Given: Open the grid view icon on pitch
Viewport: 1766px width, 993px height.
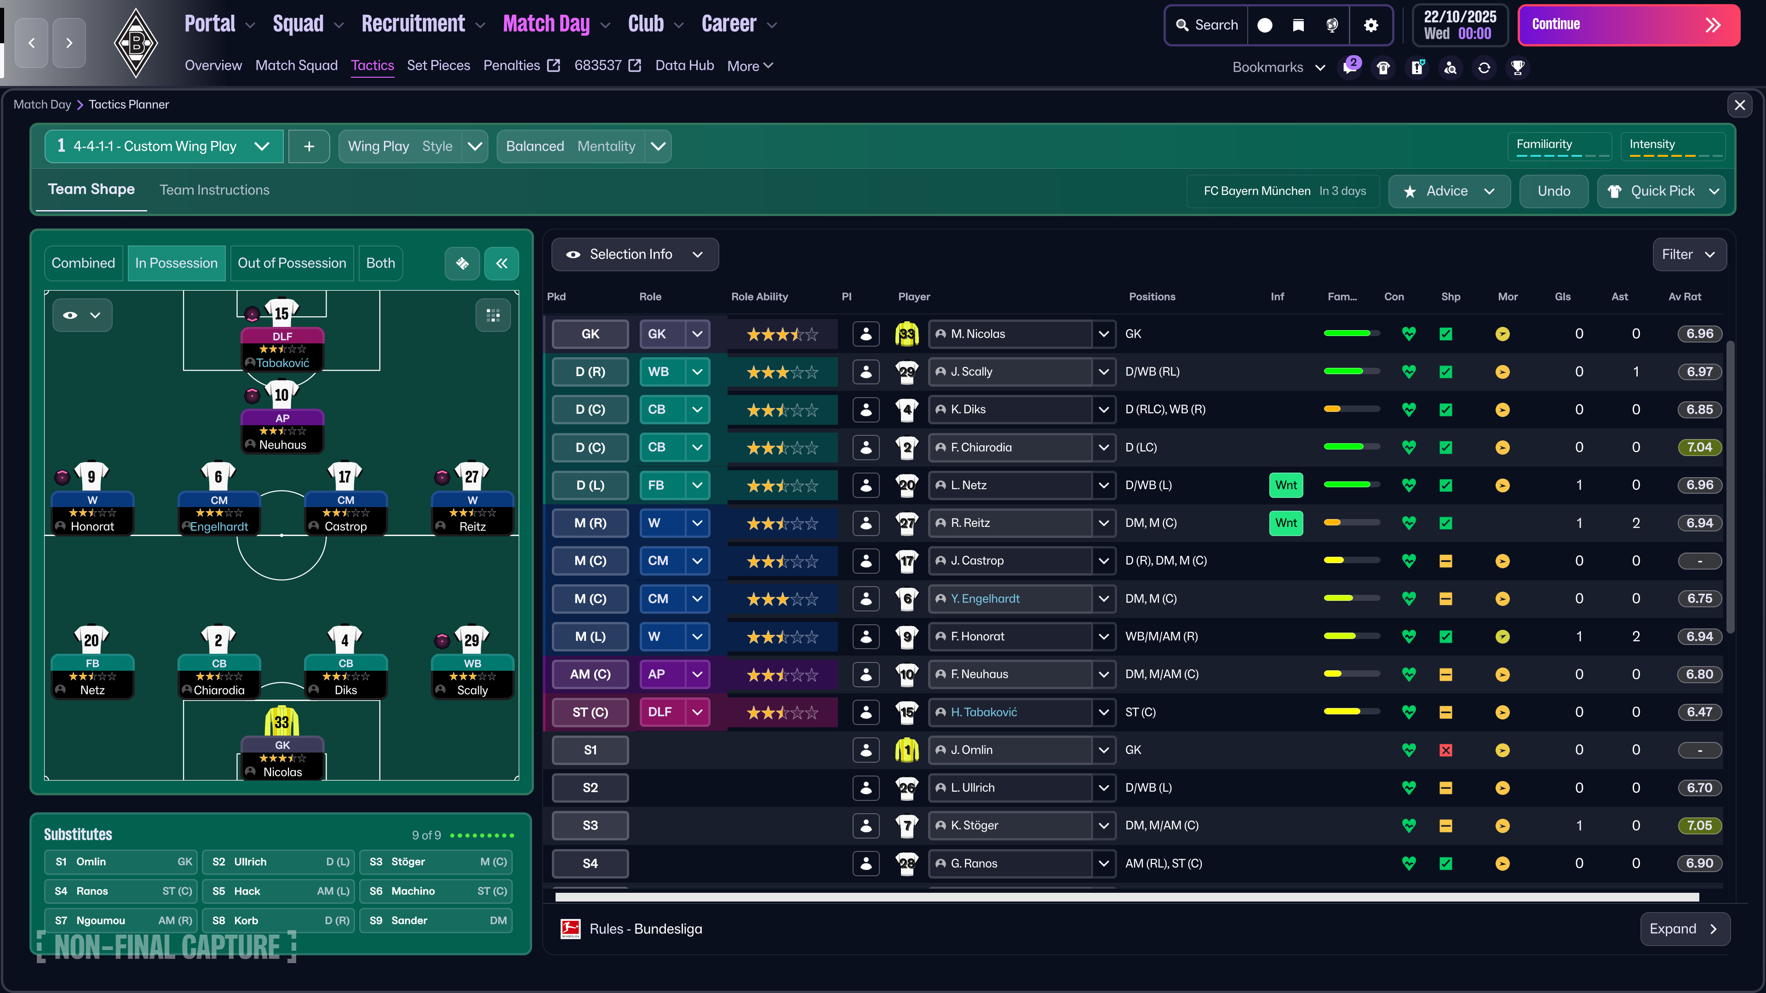Looking at the screenshot, I should pyautogui.click(x=493, y=315).
